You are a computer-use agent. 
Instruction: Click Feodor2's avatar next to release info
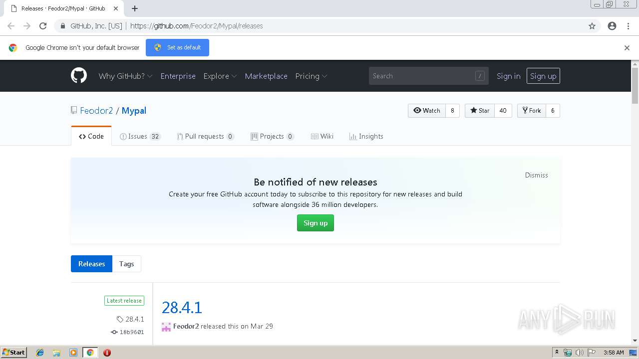pyautogui.click(x=166, y=327)
